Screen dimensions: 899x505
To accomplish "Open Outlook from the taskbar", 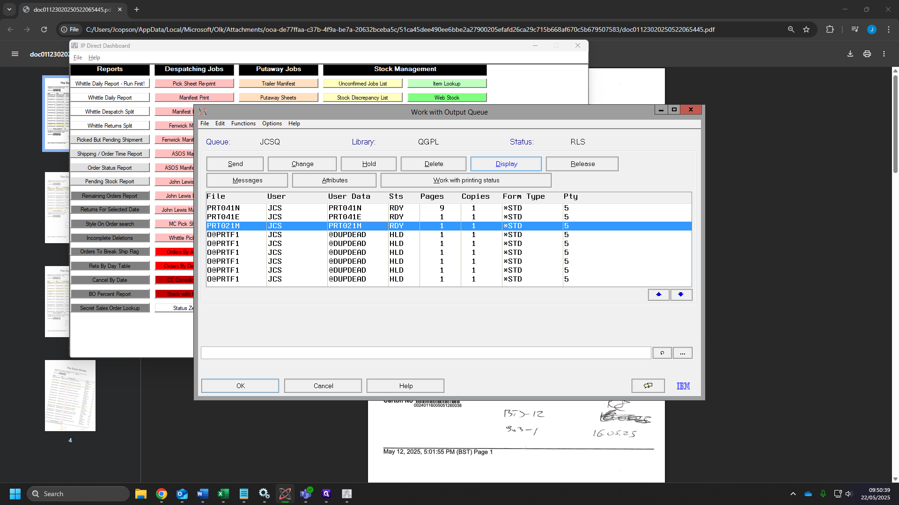I will (x=182, y=494).
